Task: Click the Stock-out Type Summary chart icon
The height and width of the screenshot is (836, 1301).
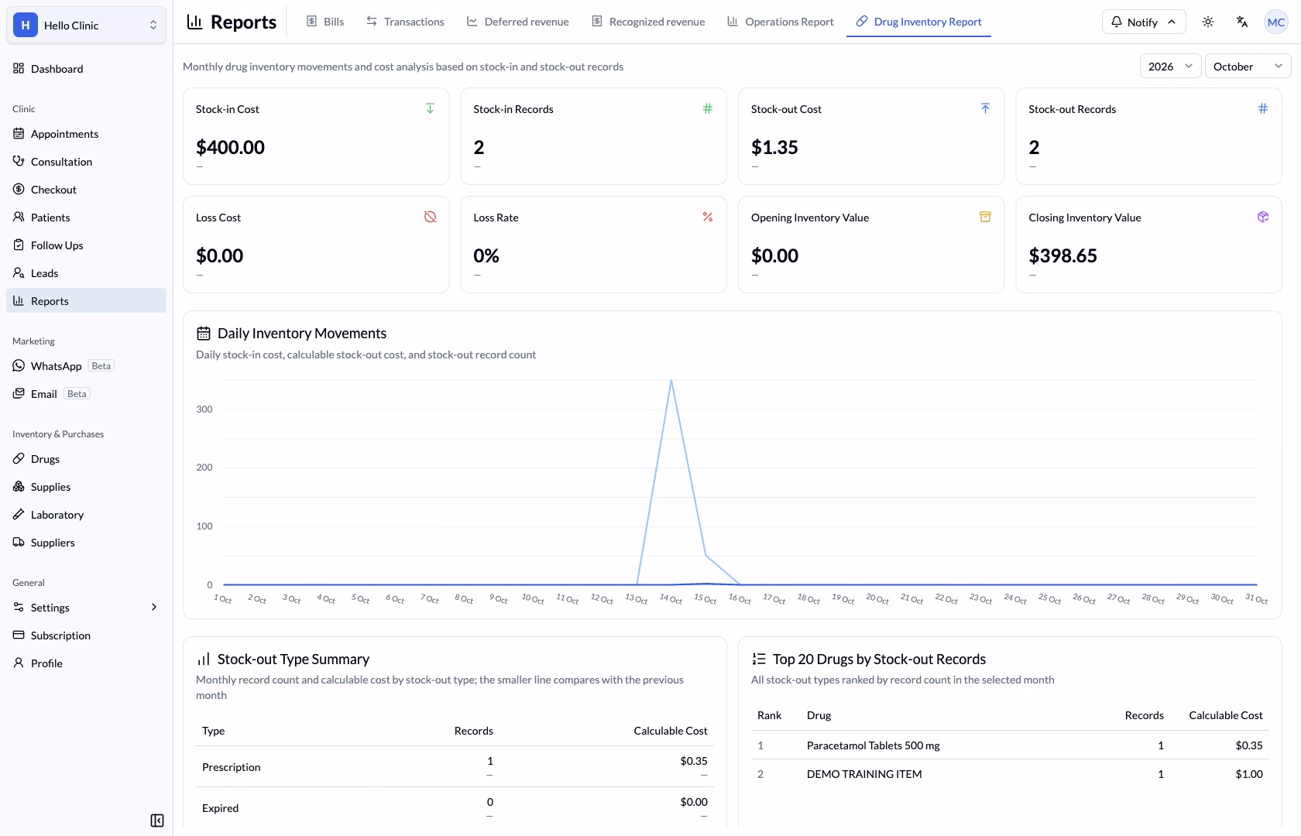Action: coord(204,660)
